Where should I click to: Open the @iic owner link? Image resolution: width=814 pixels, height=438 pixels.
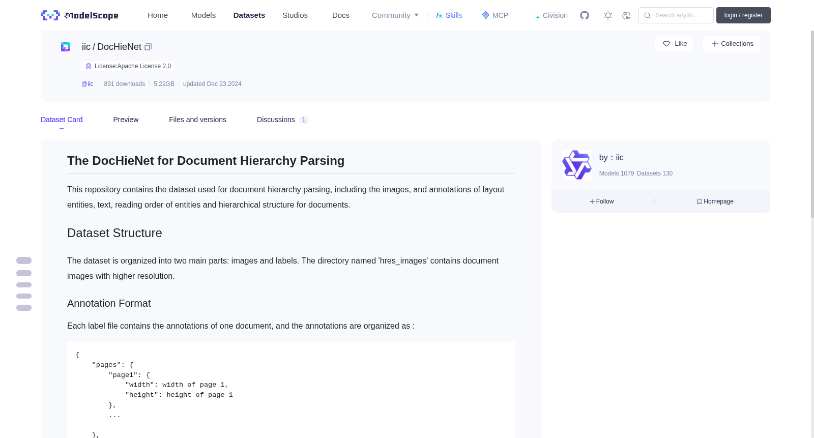(x=88, y=84)
